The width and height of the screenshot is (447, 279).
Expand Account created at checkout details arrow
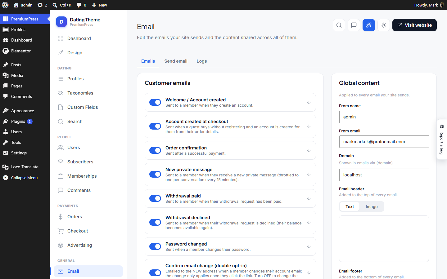tap(309, 126)
